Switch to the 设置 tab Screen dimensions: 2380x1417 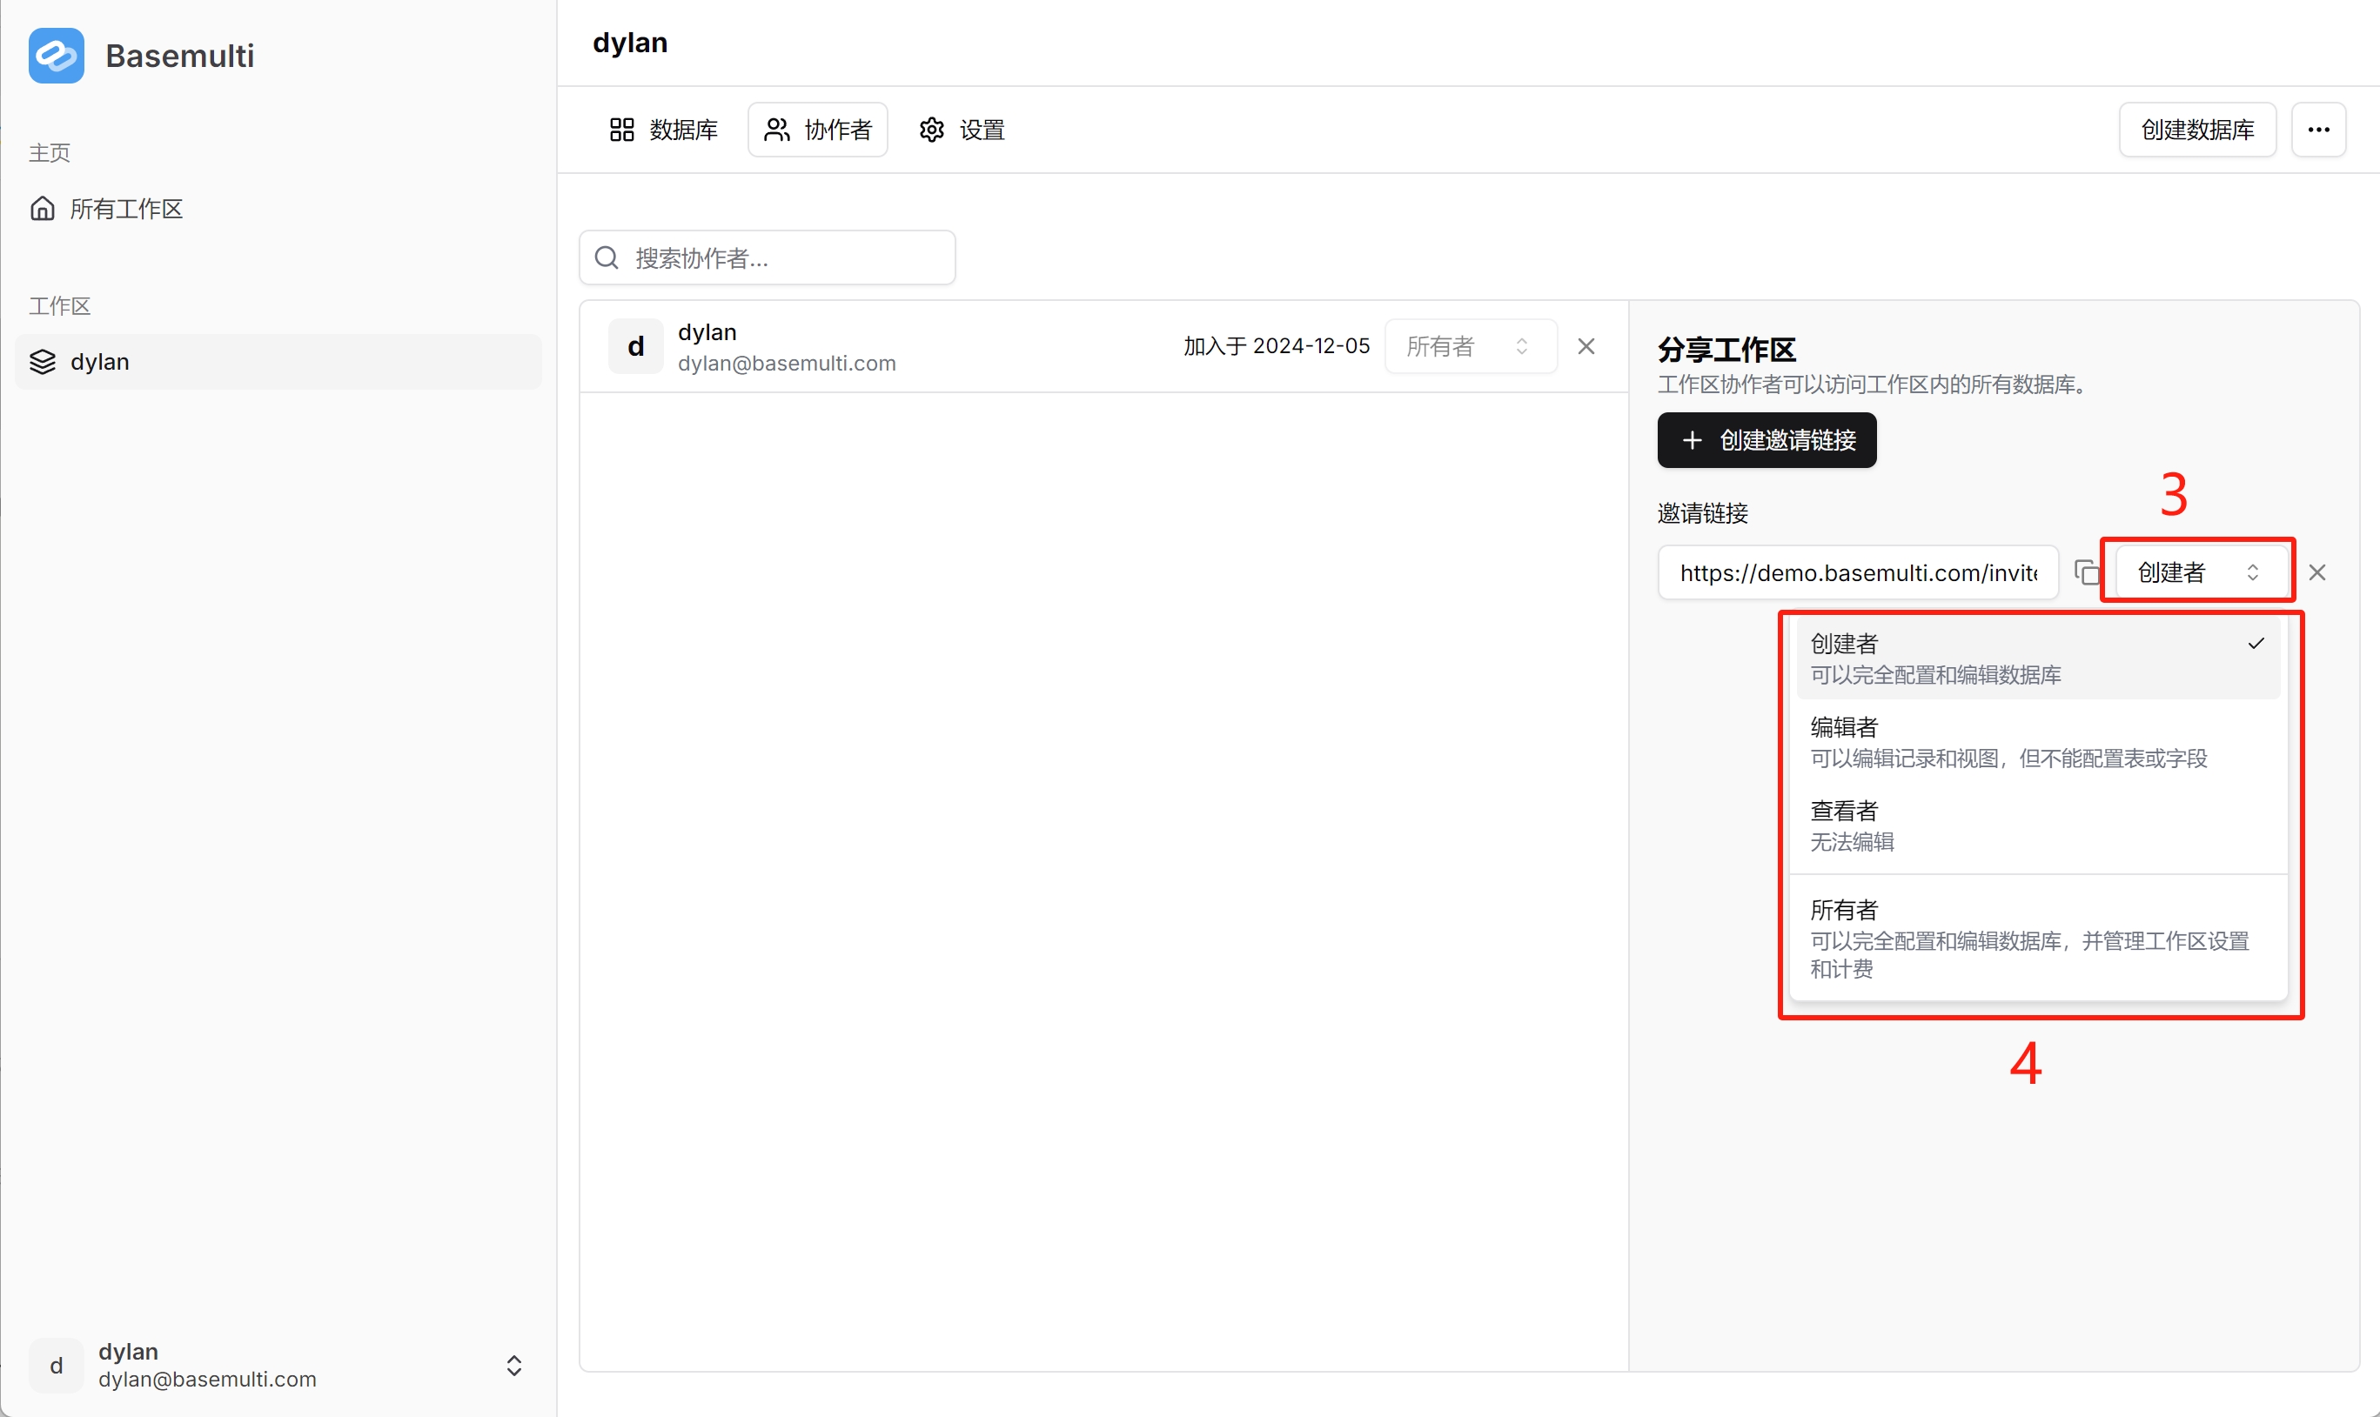[961, 130]
